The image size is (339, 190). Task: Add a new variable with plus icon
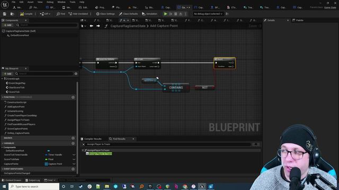[x=73, y=144]
